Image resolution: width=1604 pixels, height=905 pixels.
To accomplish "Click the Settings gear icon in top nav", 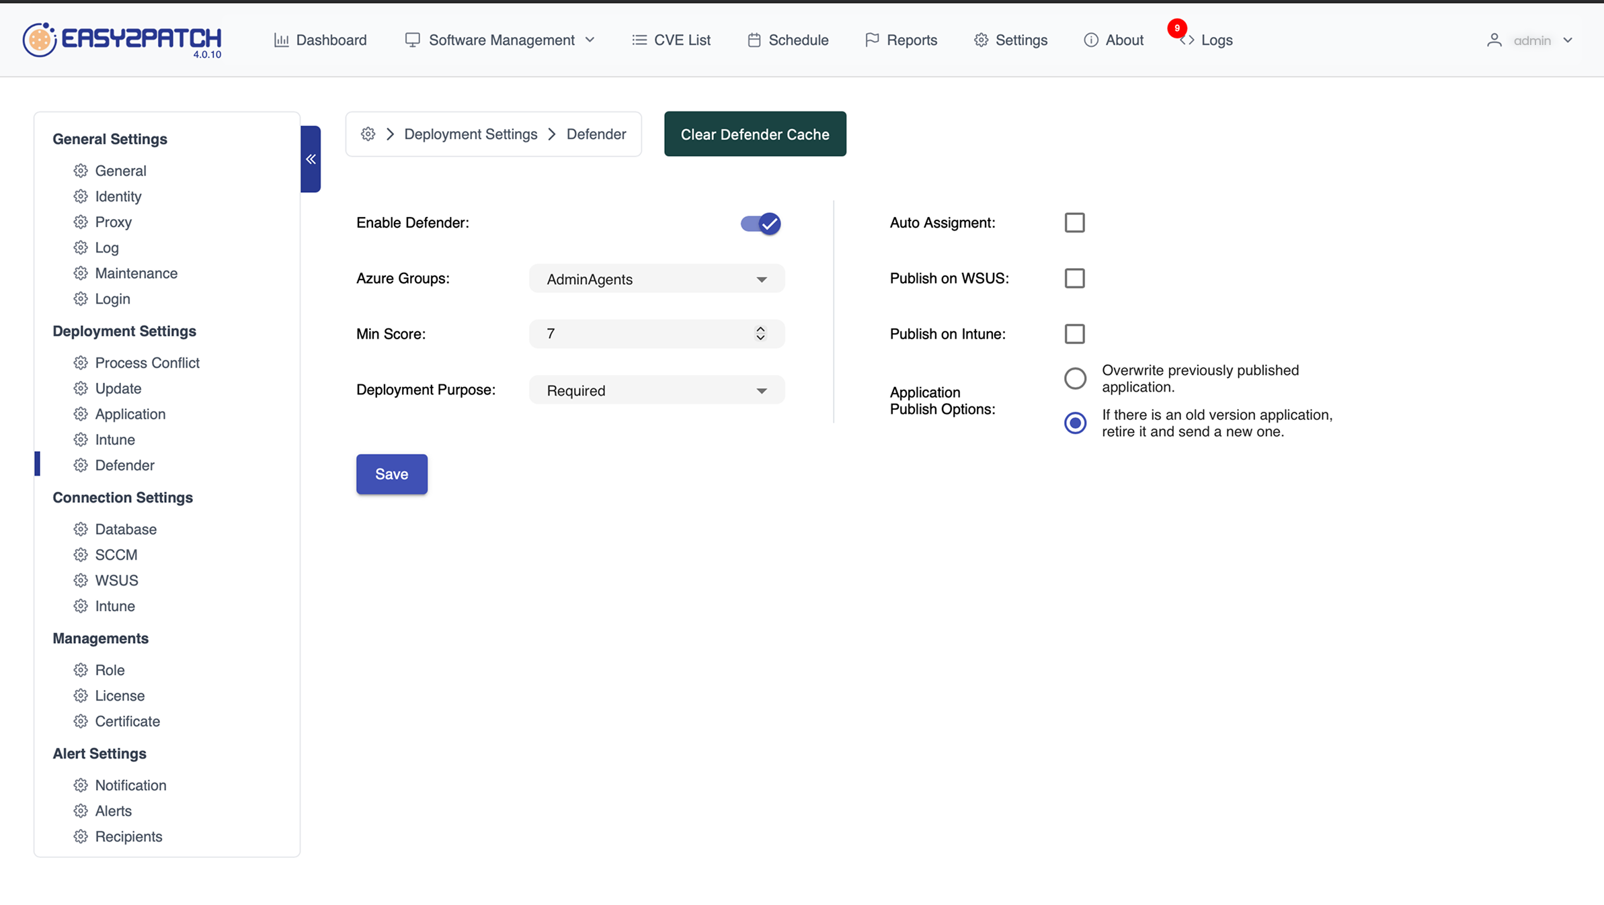I will click(x=981, y=40).
